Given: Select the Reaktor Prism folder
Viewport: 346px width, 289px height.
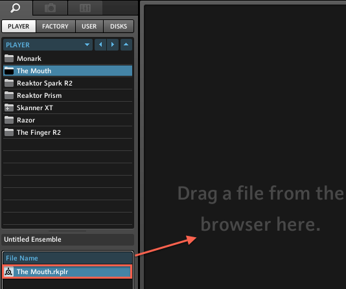Looking at the screenshot, I should 68,95.
